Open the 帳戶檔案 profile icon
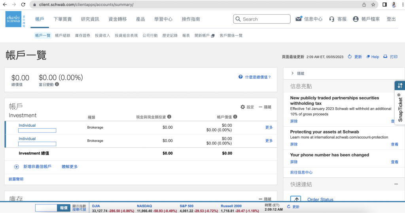This screenshot has height=213, width=405. 356,19
